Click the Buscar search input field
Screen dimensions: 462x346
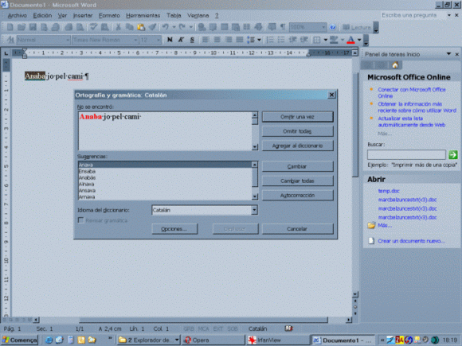point(406,154)
